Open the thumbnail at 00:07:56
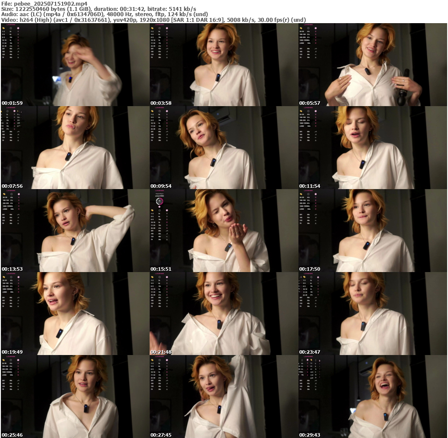Viewport: 448px width, 438px height. [x=75, y=148]
